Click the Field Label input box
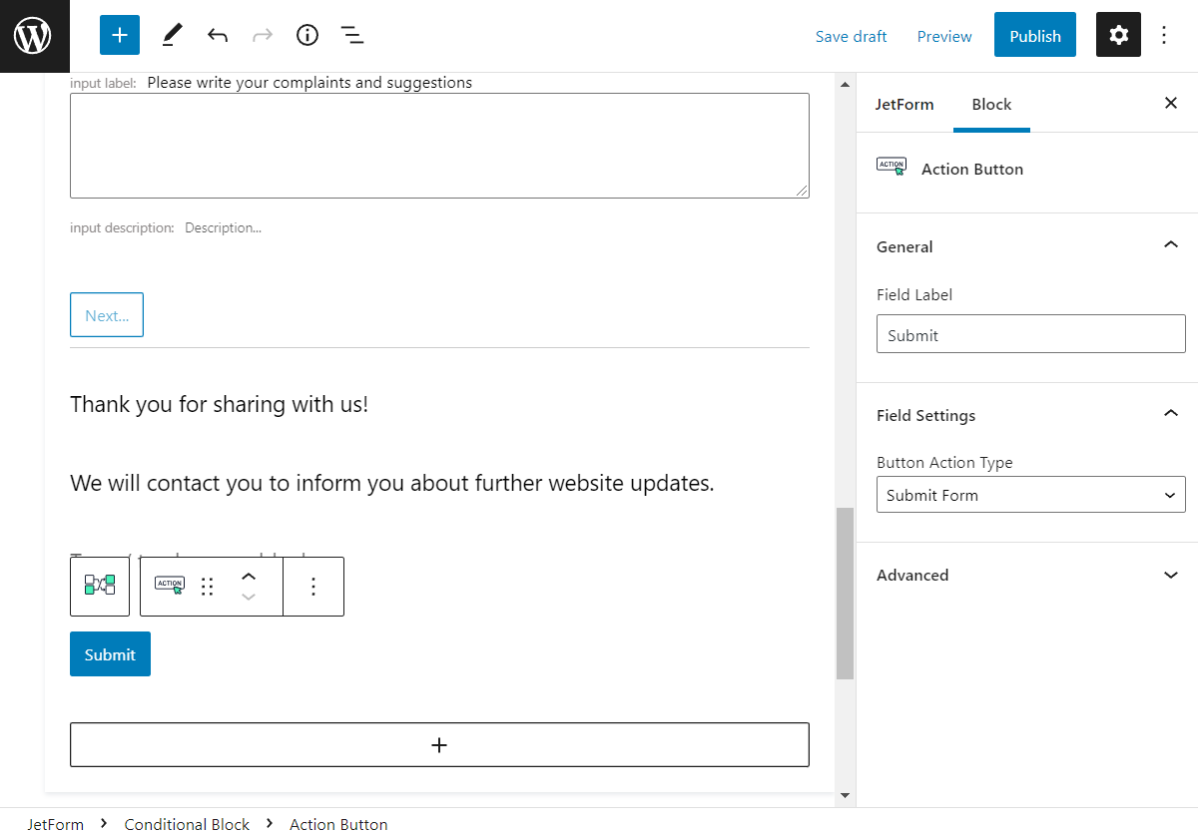This screenshot has width=1198, height=834. coord(1030,333)
